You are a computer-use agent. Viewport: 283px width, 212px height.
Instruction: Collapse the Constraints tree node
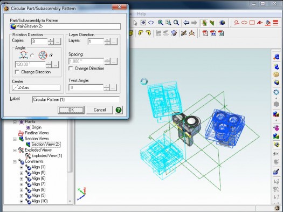(15, 162)
